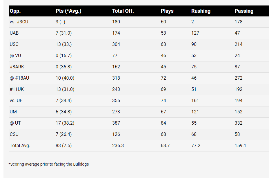Click the @ #18AU passing value 272
The image size is (269, 178).
coord(239,78)
